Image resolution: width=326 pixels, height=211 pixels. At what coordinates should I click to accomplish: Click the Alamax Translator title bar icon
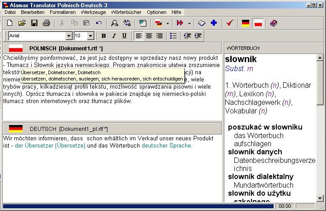pyautogui.click(x=6, y=5)
